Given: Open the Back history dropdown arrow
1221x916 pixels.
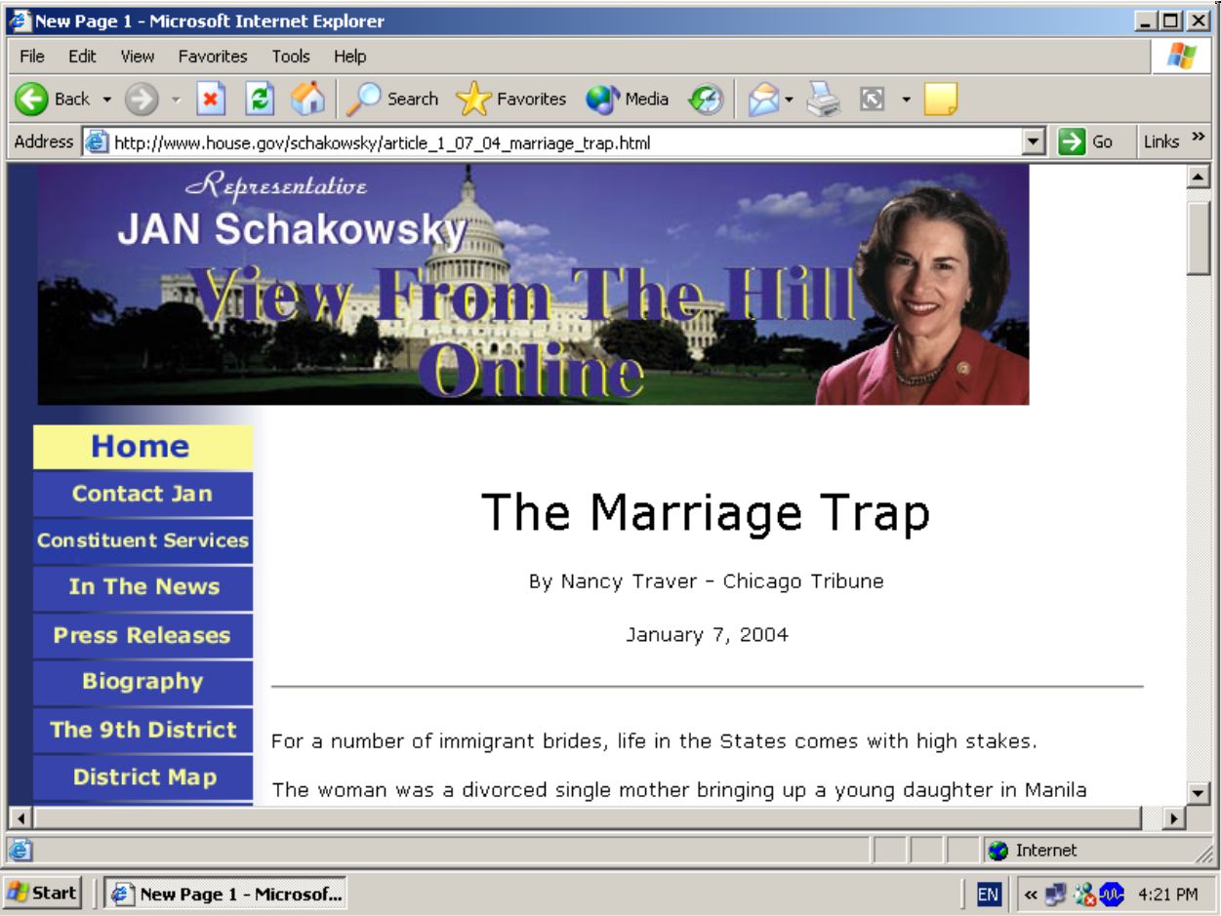Looking at the screenshot, I should [x=106, y=100].
